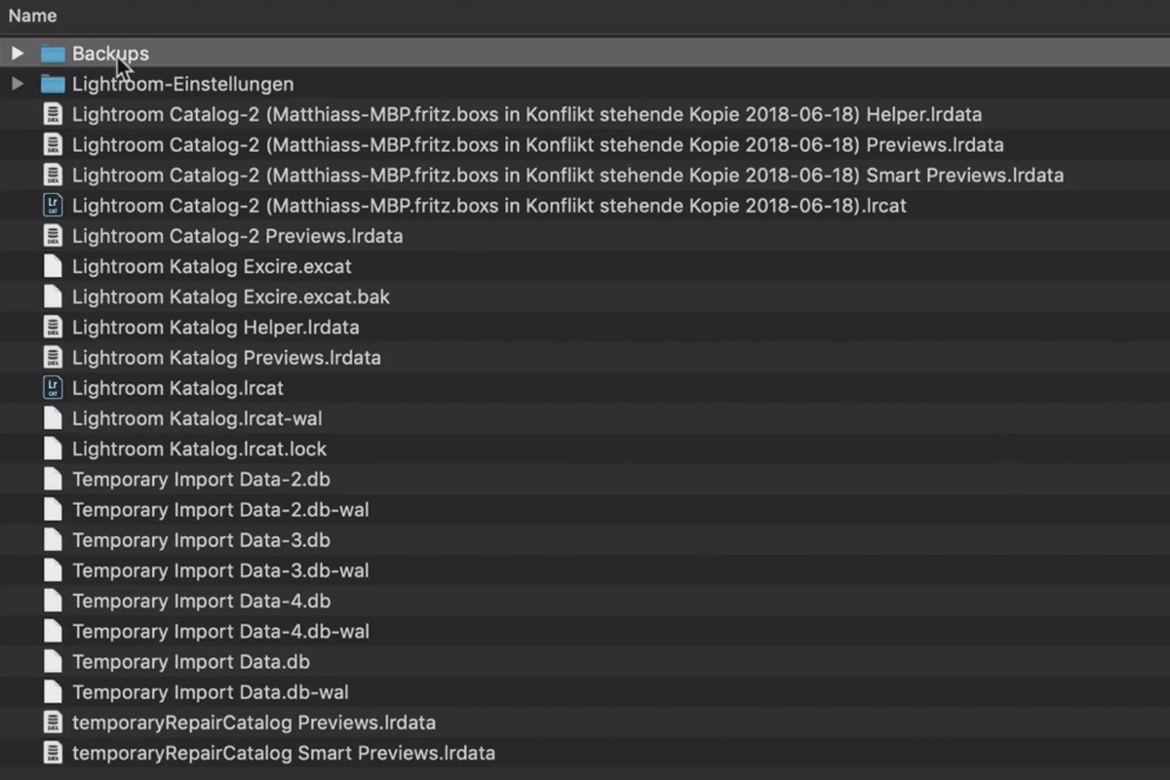This screenshot has width=1170, height=780.
Task: Click icon of Temporary Import Data.db-wal
Action: click(x=53, y=692)
